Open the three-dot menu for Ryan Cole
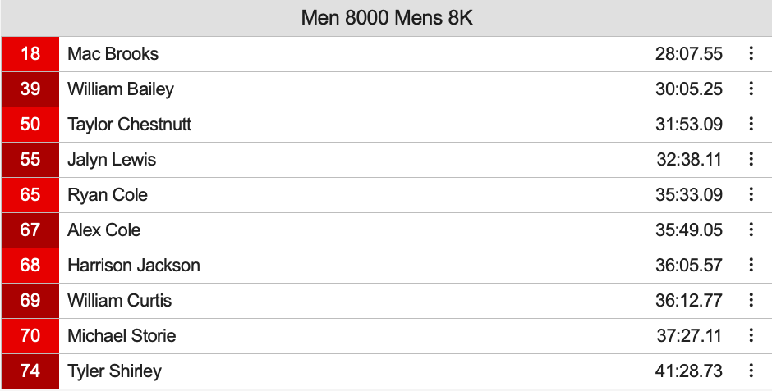 751,195
